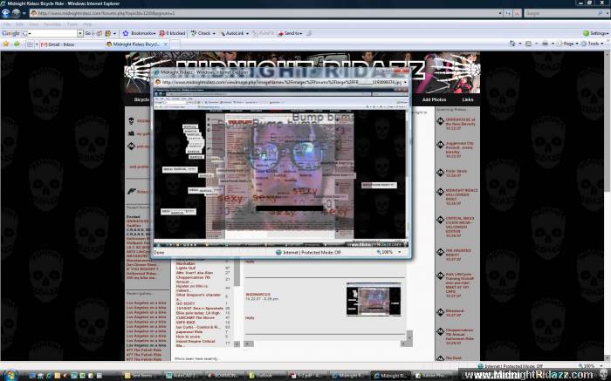Click the left arrow of the thread's horizontal scrollbar
This screenshot has width=611, height=381.
click(x=249, y=344)
